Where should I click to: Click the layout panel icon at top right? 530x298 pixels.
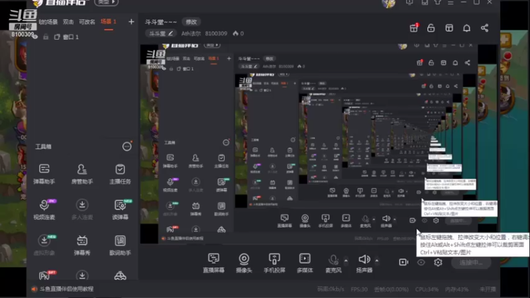(449, 28)
